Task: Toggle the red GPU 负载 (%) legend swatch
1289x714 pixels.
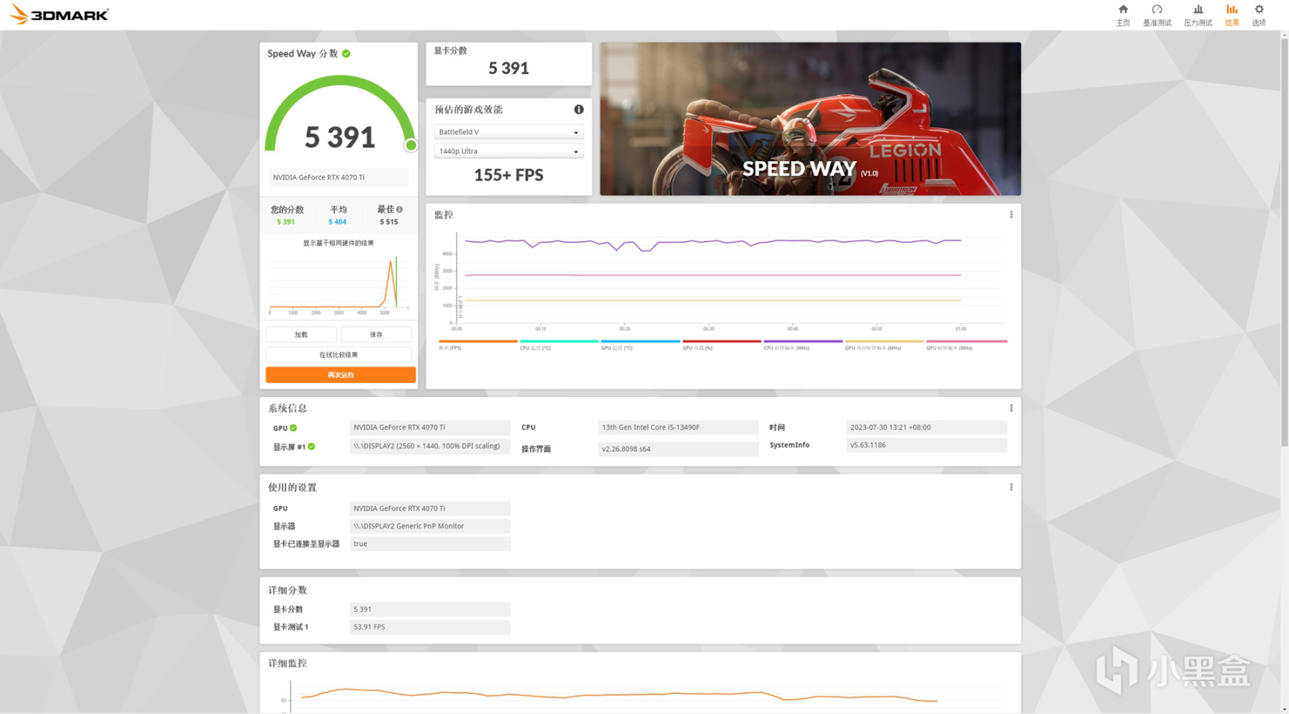Action: tap(722, 342)
